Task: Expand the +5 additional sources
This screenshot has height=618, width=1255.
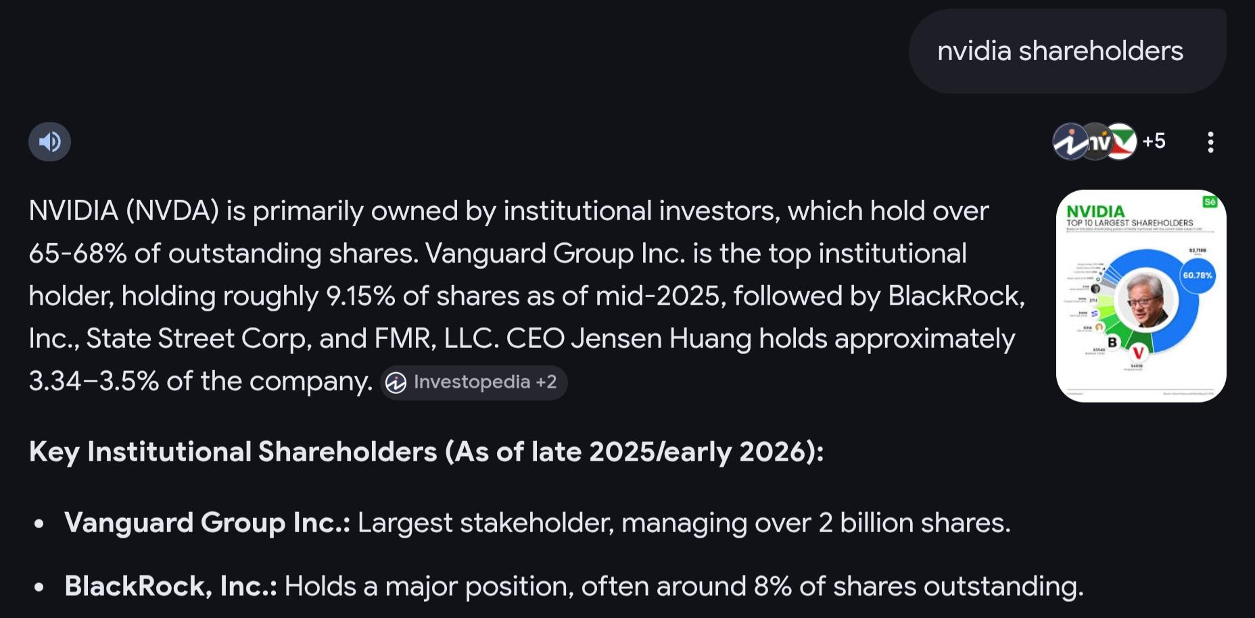Action: pos(1154,141)
